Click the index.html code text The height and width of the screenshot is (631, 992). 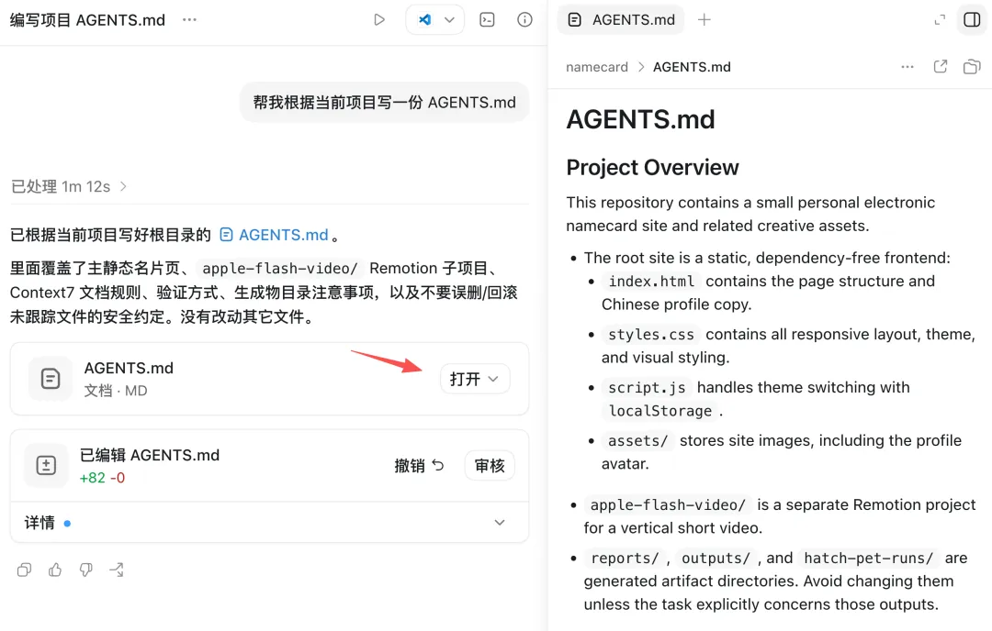tap(651, 281)
